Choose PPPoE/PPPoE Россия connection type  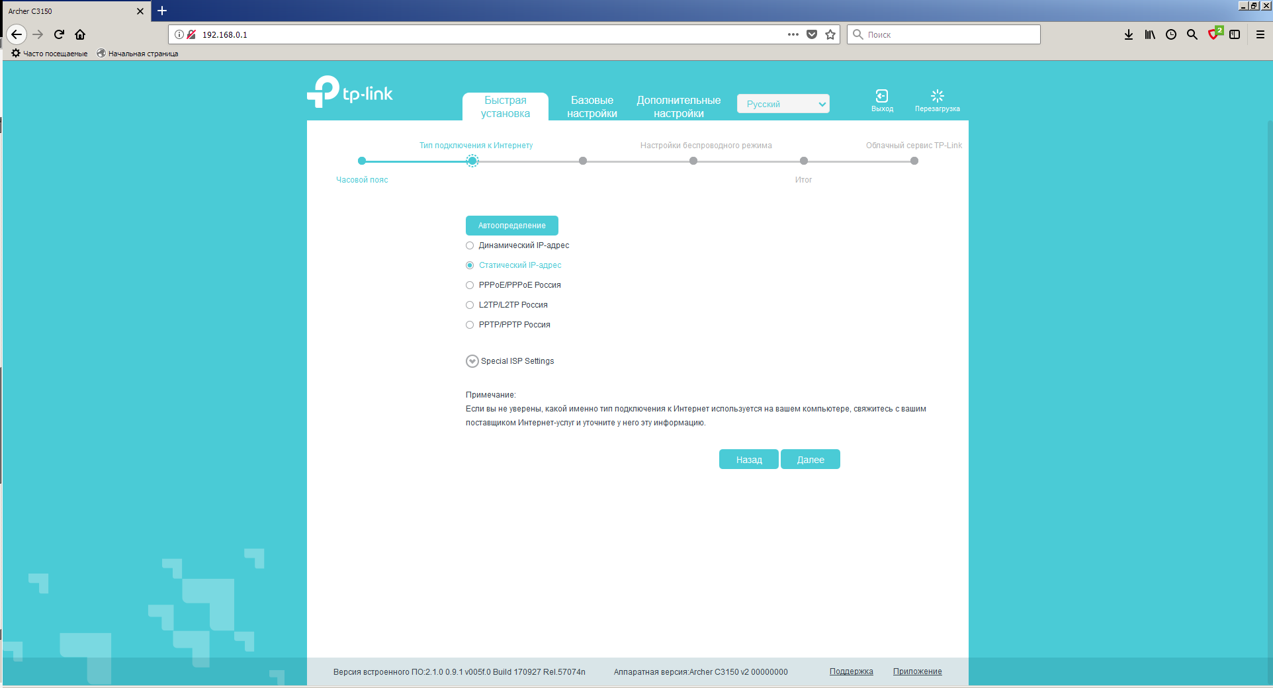coord(470,285)
